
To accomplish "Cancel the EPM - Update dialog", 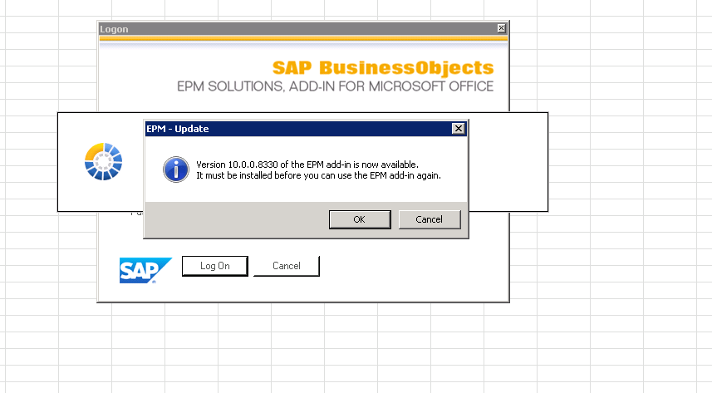I will pyautogui.click(x=429, y=219).
